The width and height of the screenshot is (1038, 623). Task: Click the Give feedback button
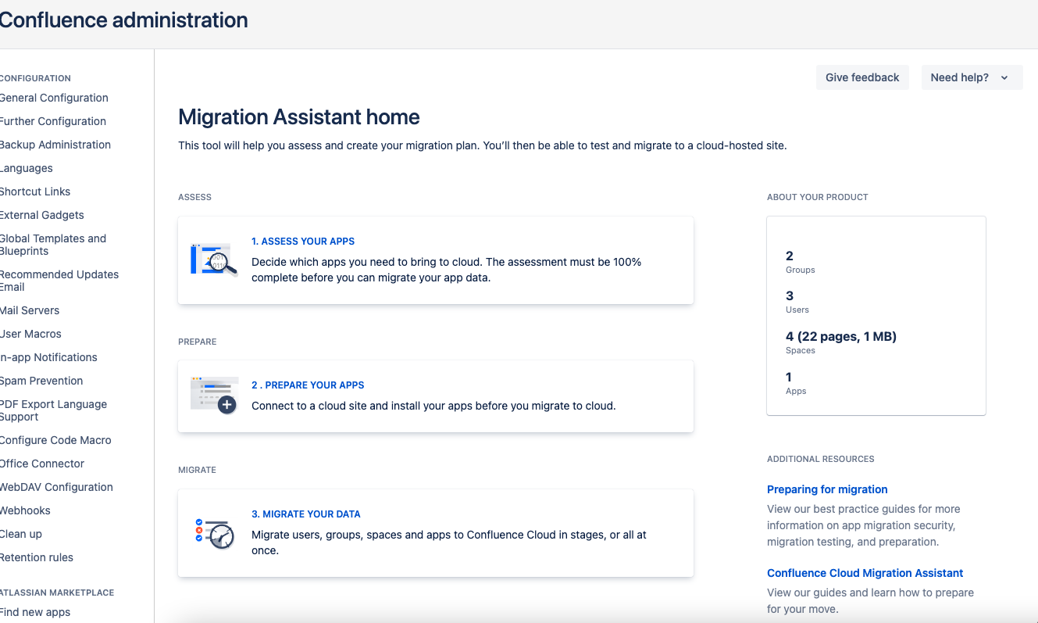coord(862,77)
